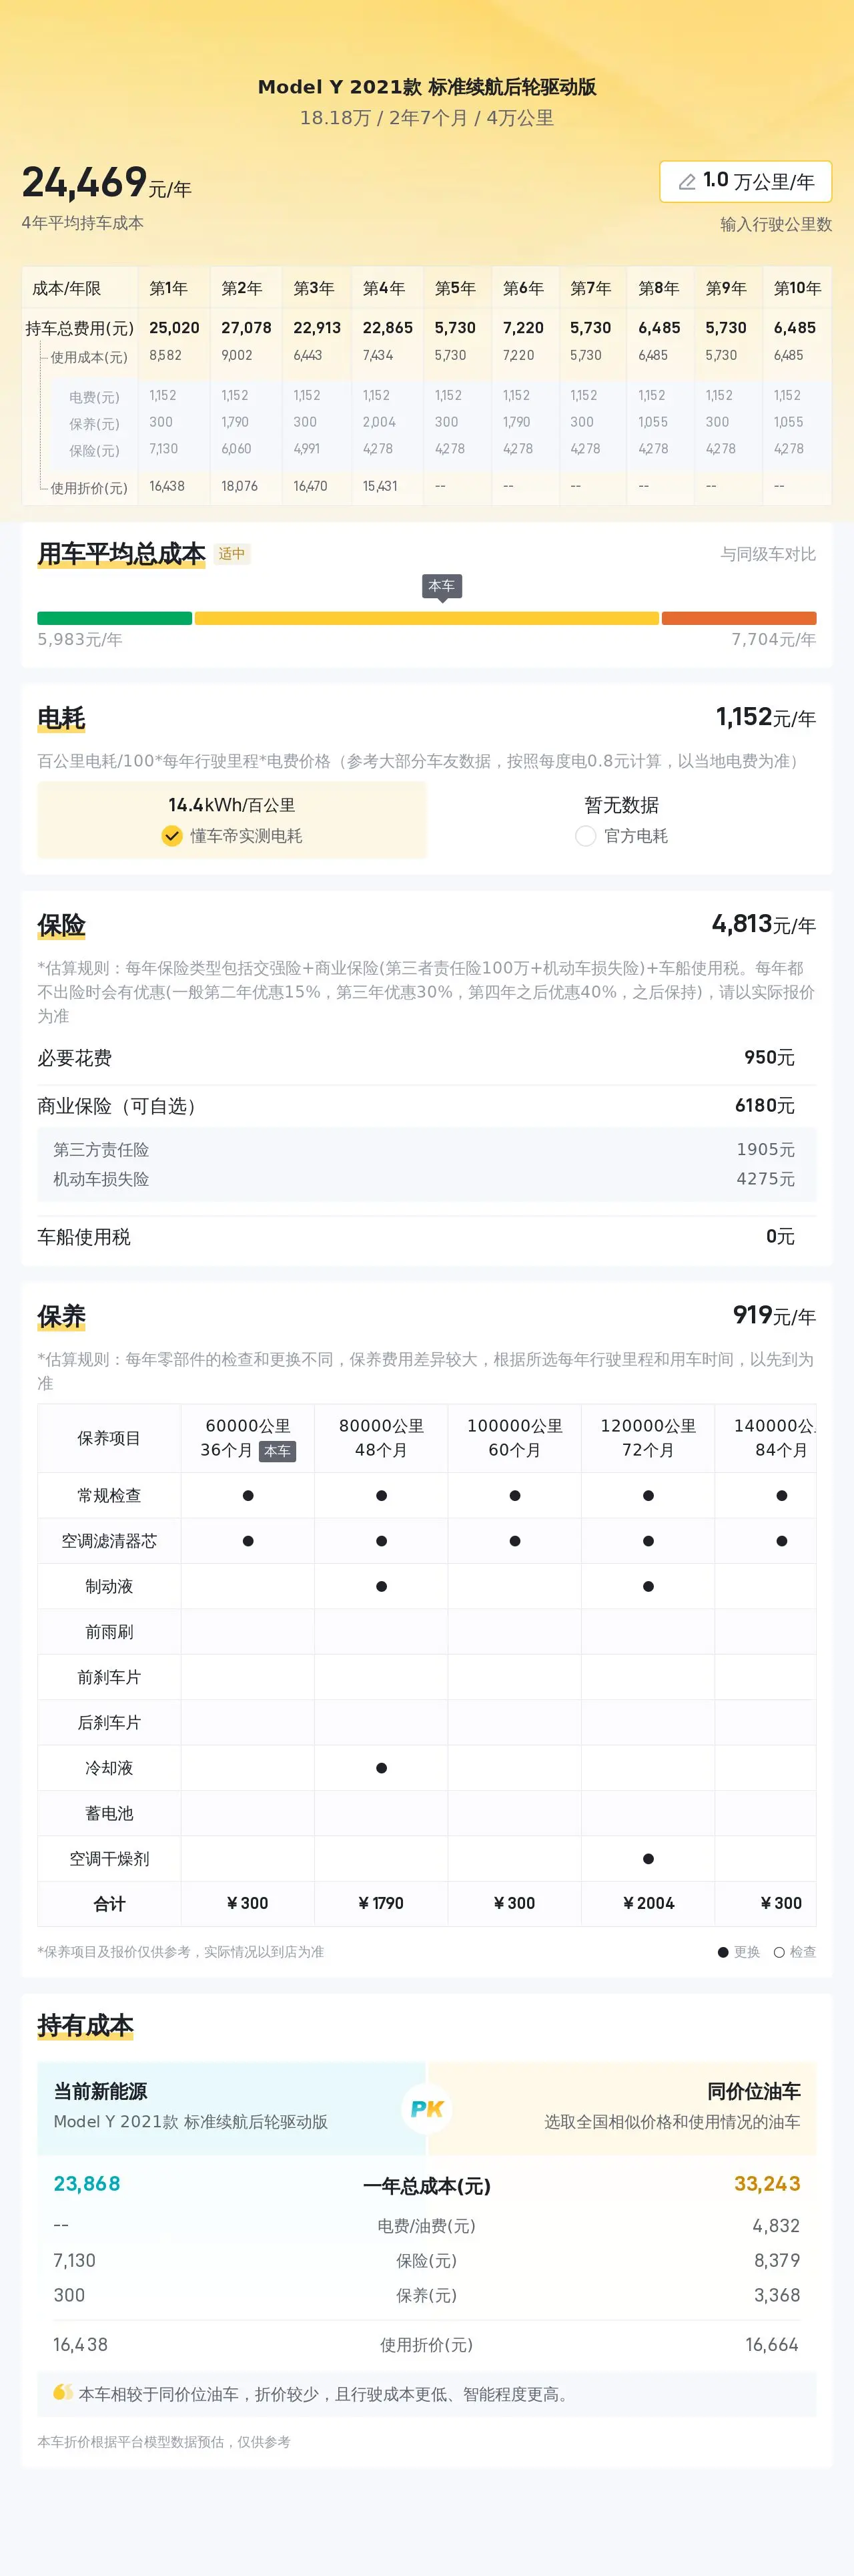Select the 当前新能源 comparison card
Image resolution: width=854 pixels, height=2576 pixels.
231,2108
